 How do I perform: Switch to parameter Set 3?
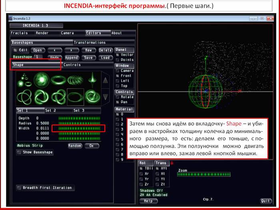(87, 110)
